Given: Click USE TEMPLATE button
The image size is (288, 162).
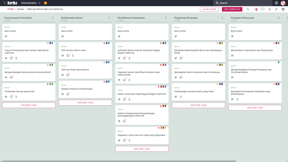Looking at the screenshot, I should [232, 9].
